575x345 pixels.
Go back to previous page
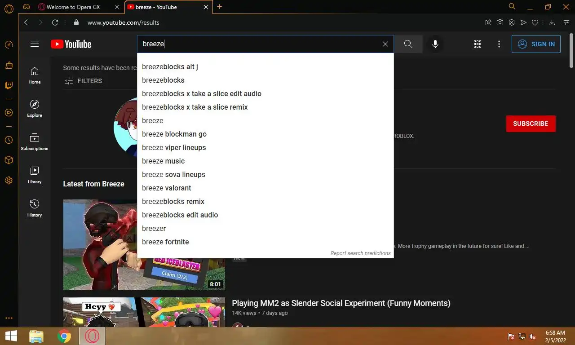pyautogui.click(x=26, y=22)
